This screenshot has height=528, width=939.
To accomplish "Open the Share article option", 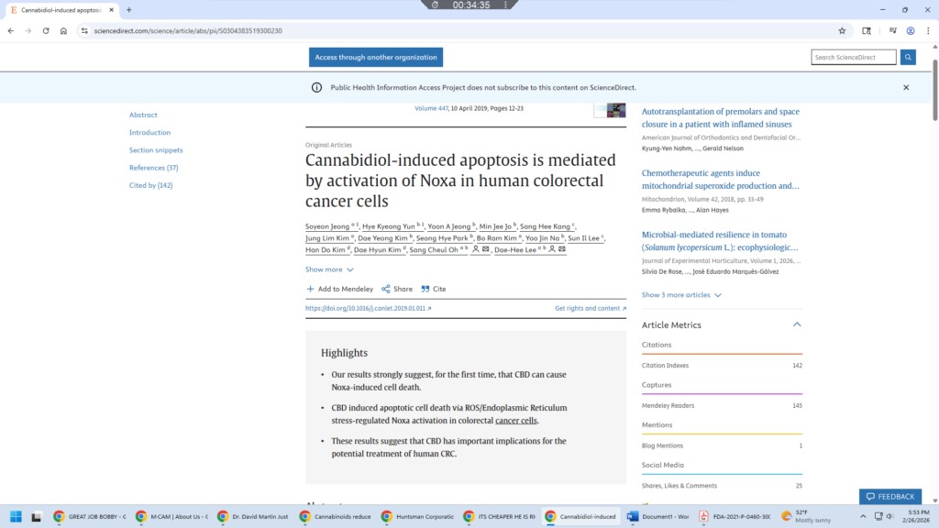I will pos(397,289).
